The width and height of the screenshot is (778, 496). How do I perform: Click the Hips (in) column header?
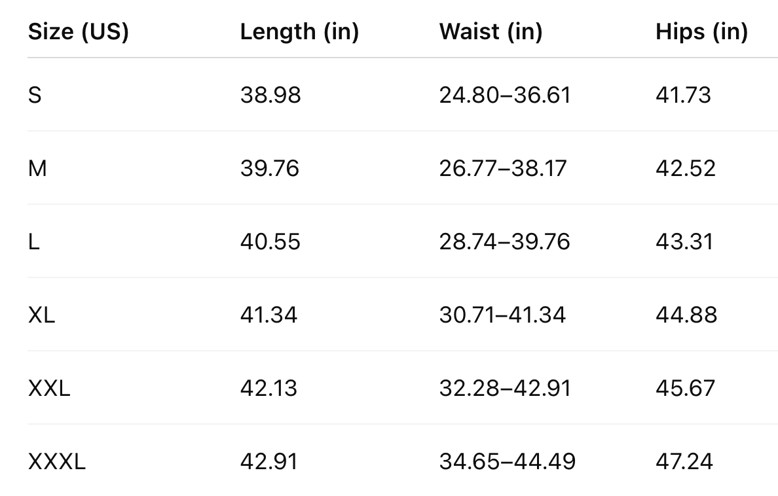[x=701, y=31]
